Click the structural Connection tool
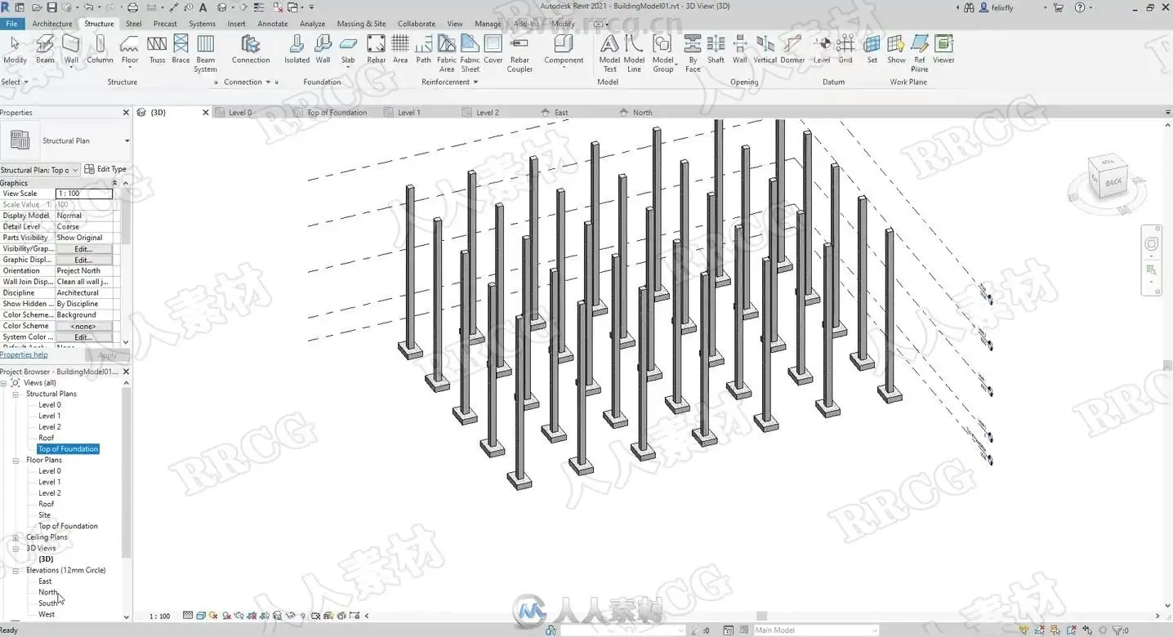This screenshot has width=1173, height=637. (251, 49)
